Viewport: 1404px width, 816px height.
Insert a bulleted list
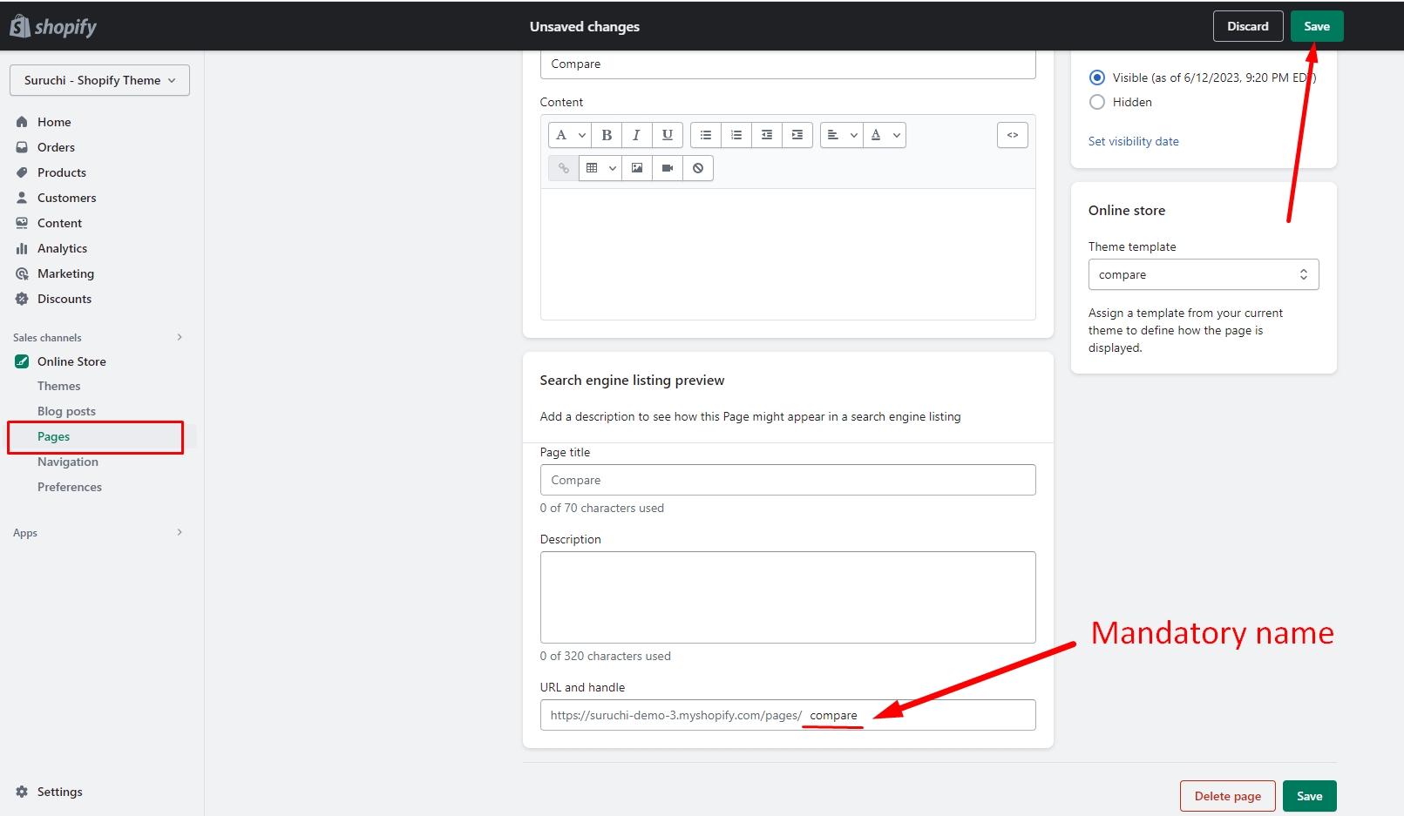coord(706,135)
